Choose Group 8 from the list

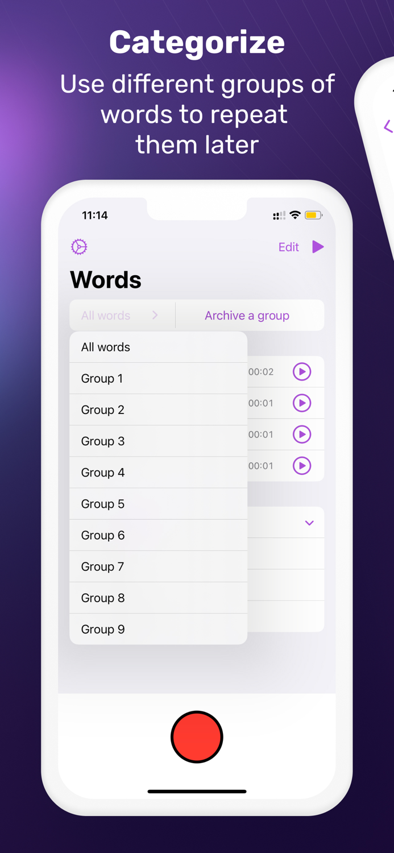point(158,597)
